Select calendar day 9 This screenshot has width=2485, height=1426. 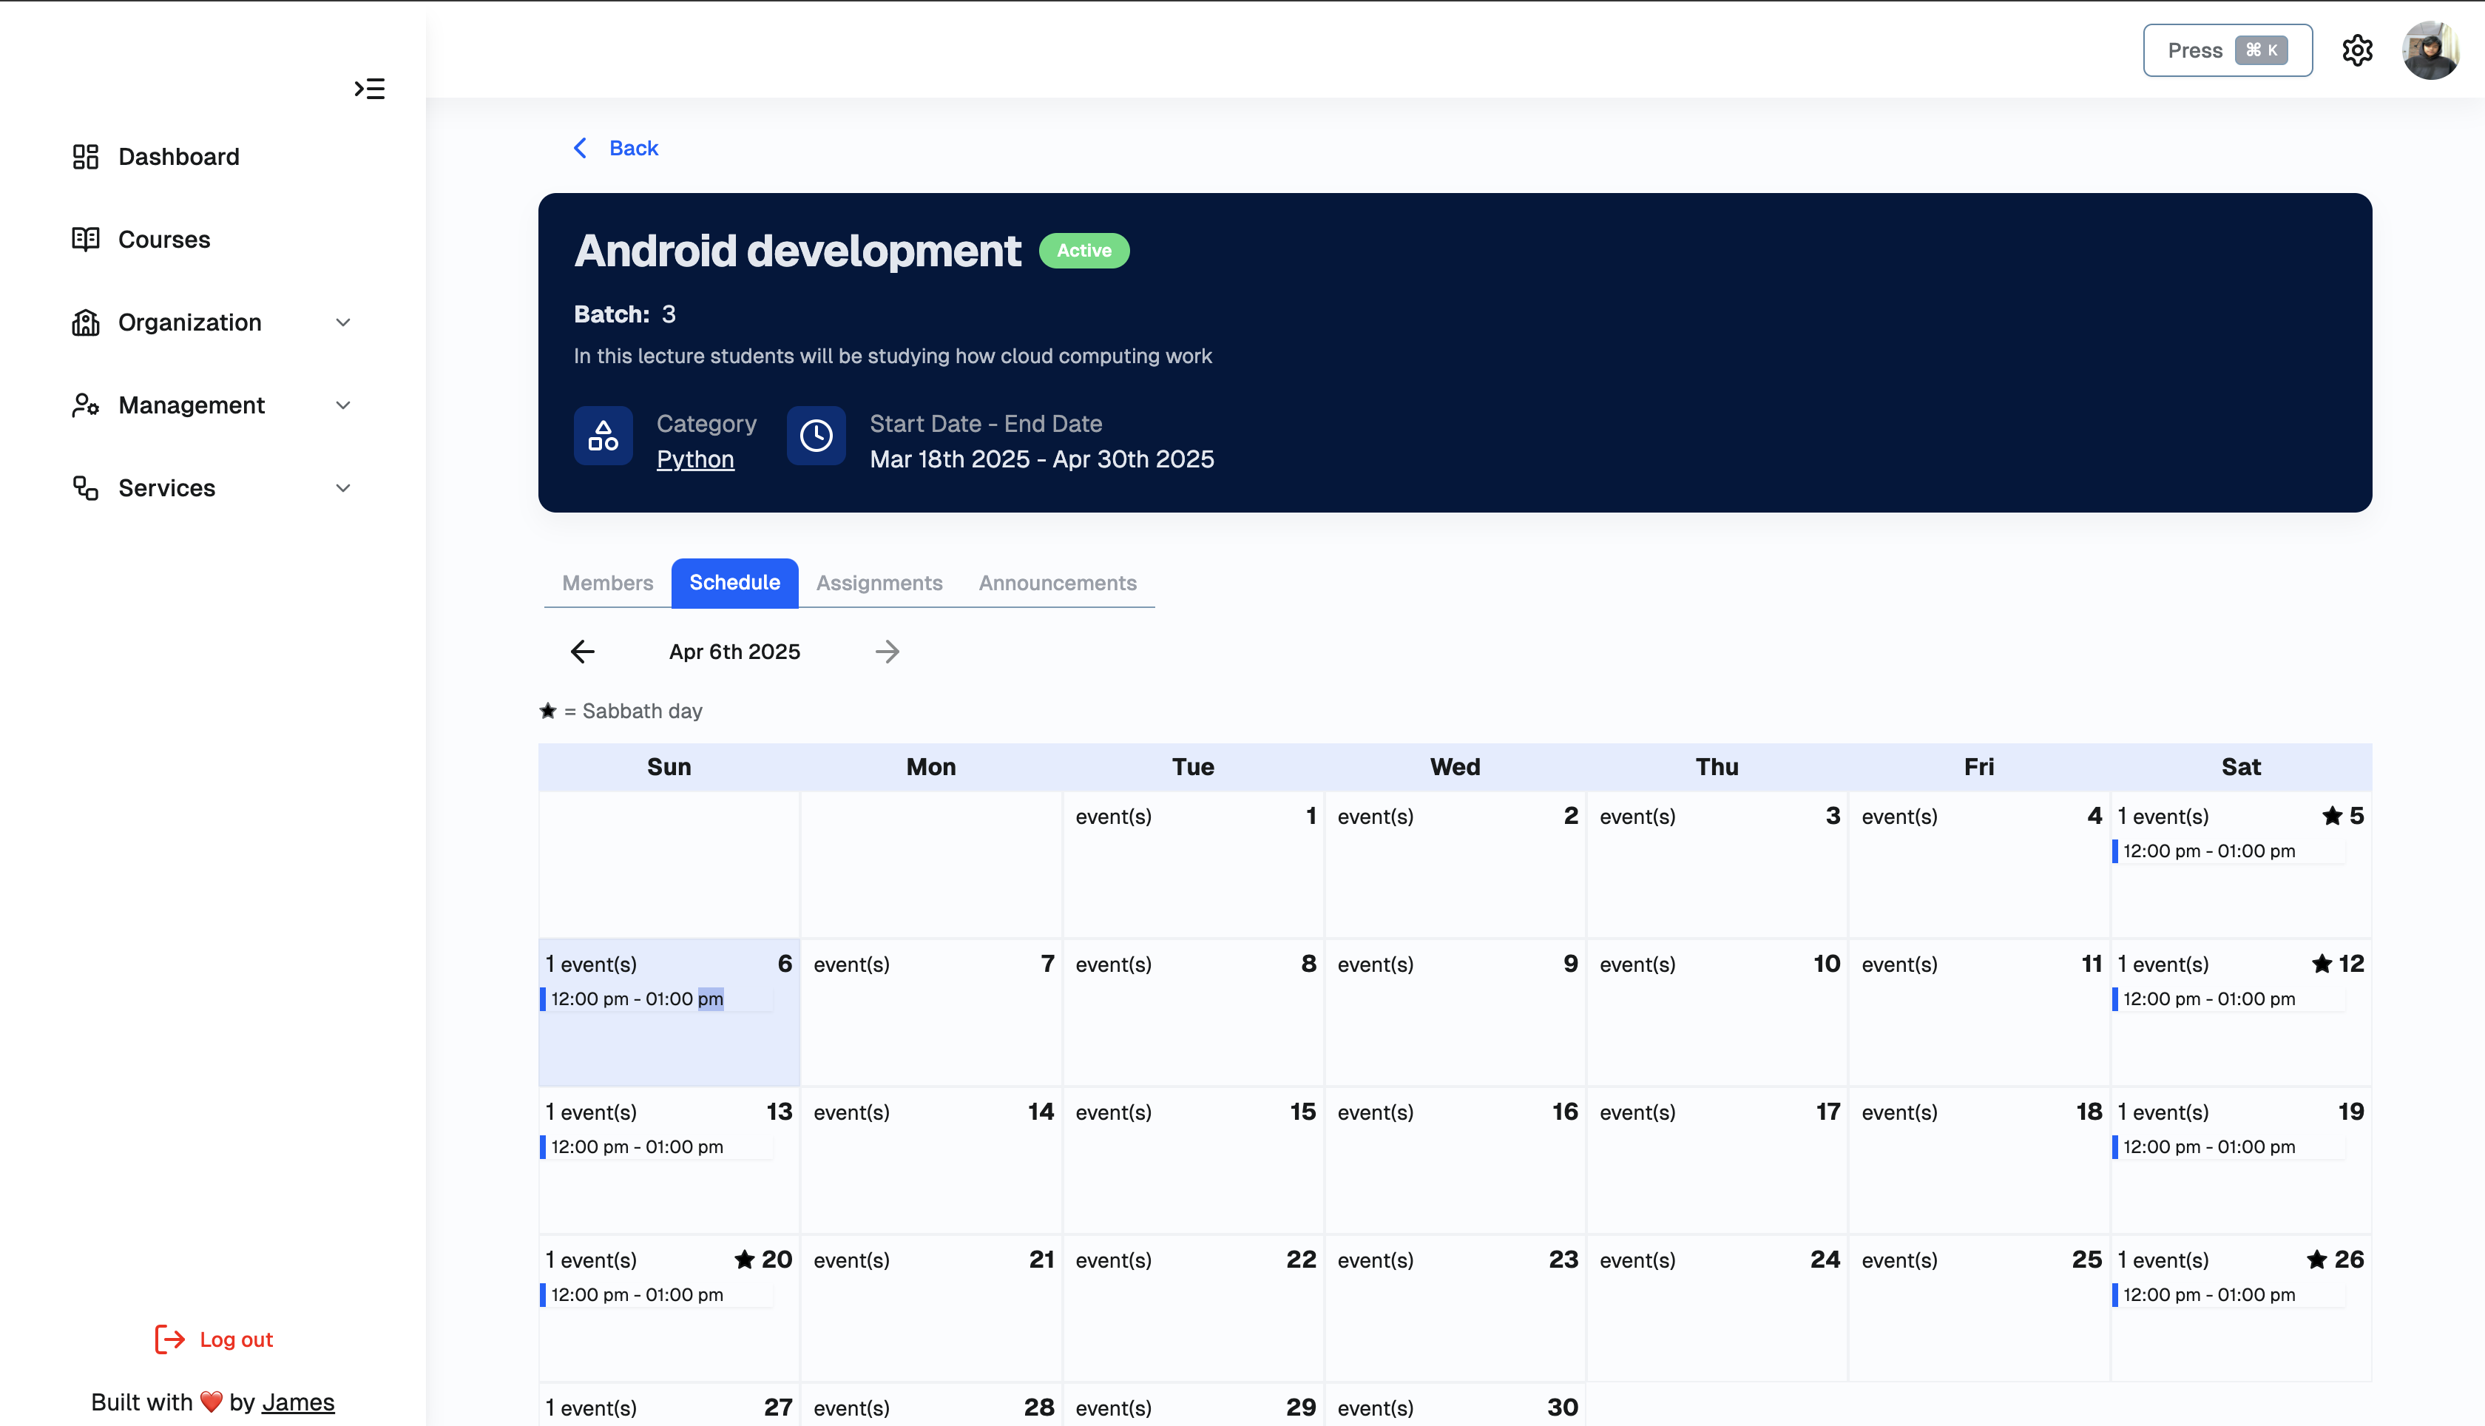(1455, 1013)
